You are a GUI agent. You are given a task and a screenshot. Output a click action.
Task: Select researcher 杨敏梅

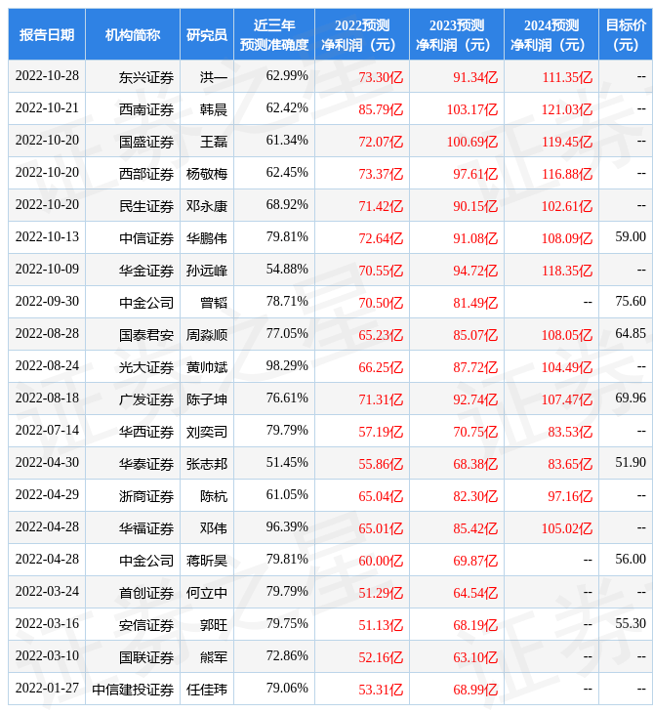tap(207, 174)
